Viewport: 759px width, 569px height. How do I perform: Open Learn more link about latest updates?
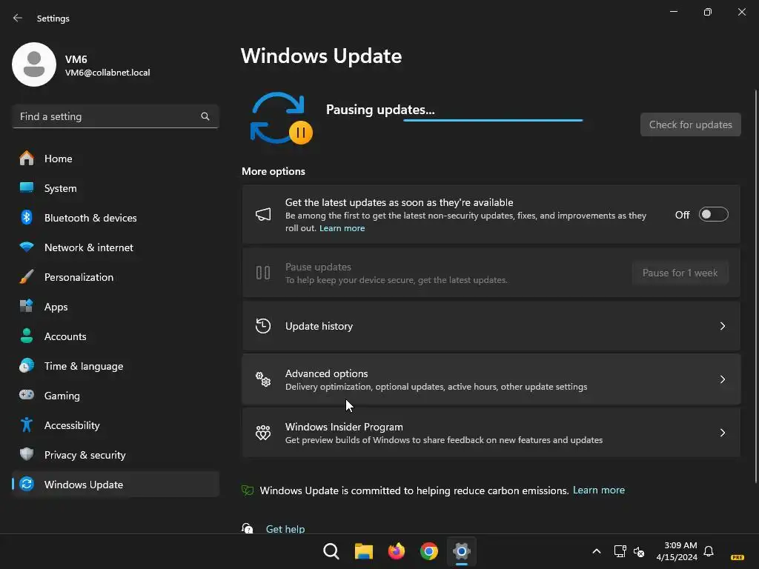pos(342,228)
